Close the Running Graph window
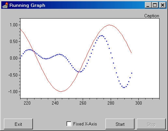 (x=162, y=5)
